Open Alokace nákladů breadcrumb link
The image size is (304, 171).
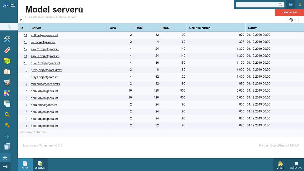[x=44, y=17]
